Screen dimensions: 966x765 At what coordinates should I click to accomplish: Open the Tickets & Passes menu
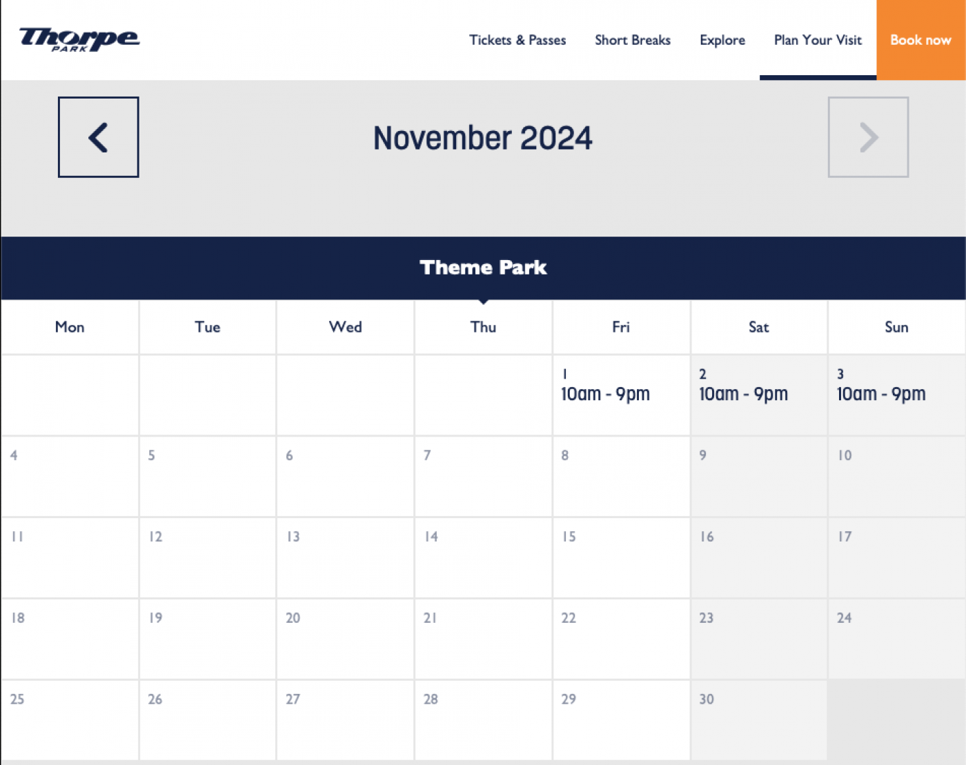click(x=517, y=40)
